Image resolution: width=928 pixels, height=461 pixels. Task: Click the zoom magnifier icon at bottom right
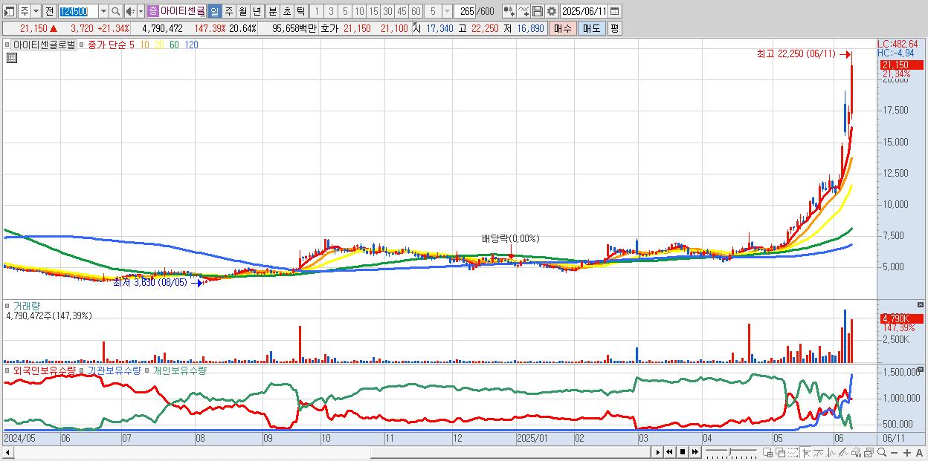point(882,452)
